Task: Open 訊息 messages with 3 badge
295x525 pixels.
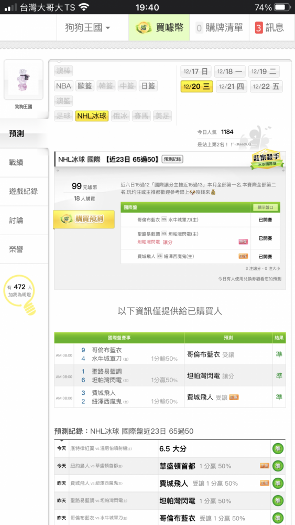Action: point(269,27)
